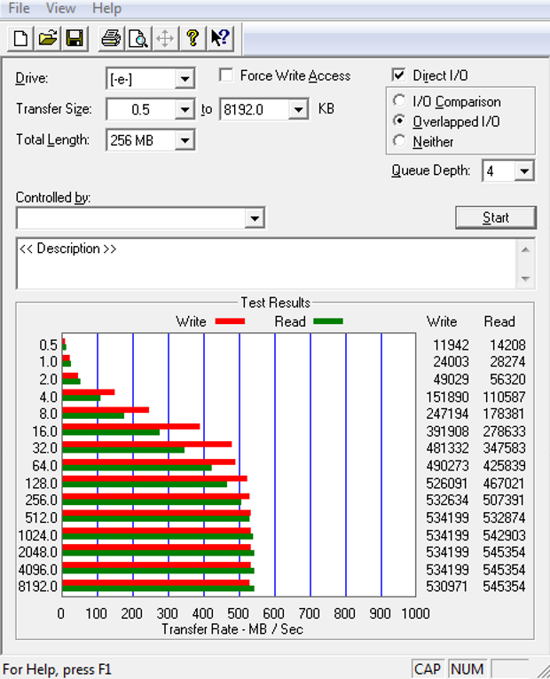Click the New file toolbar icon
The width and height of the screenshot is (550, 679).
(20, 38)
